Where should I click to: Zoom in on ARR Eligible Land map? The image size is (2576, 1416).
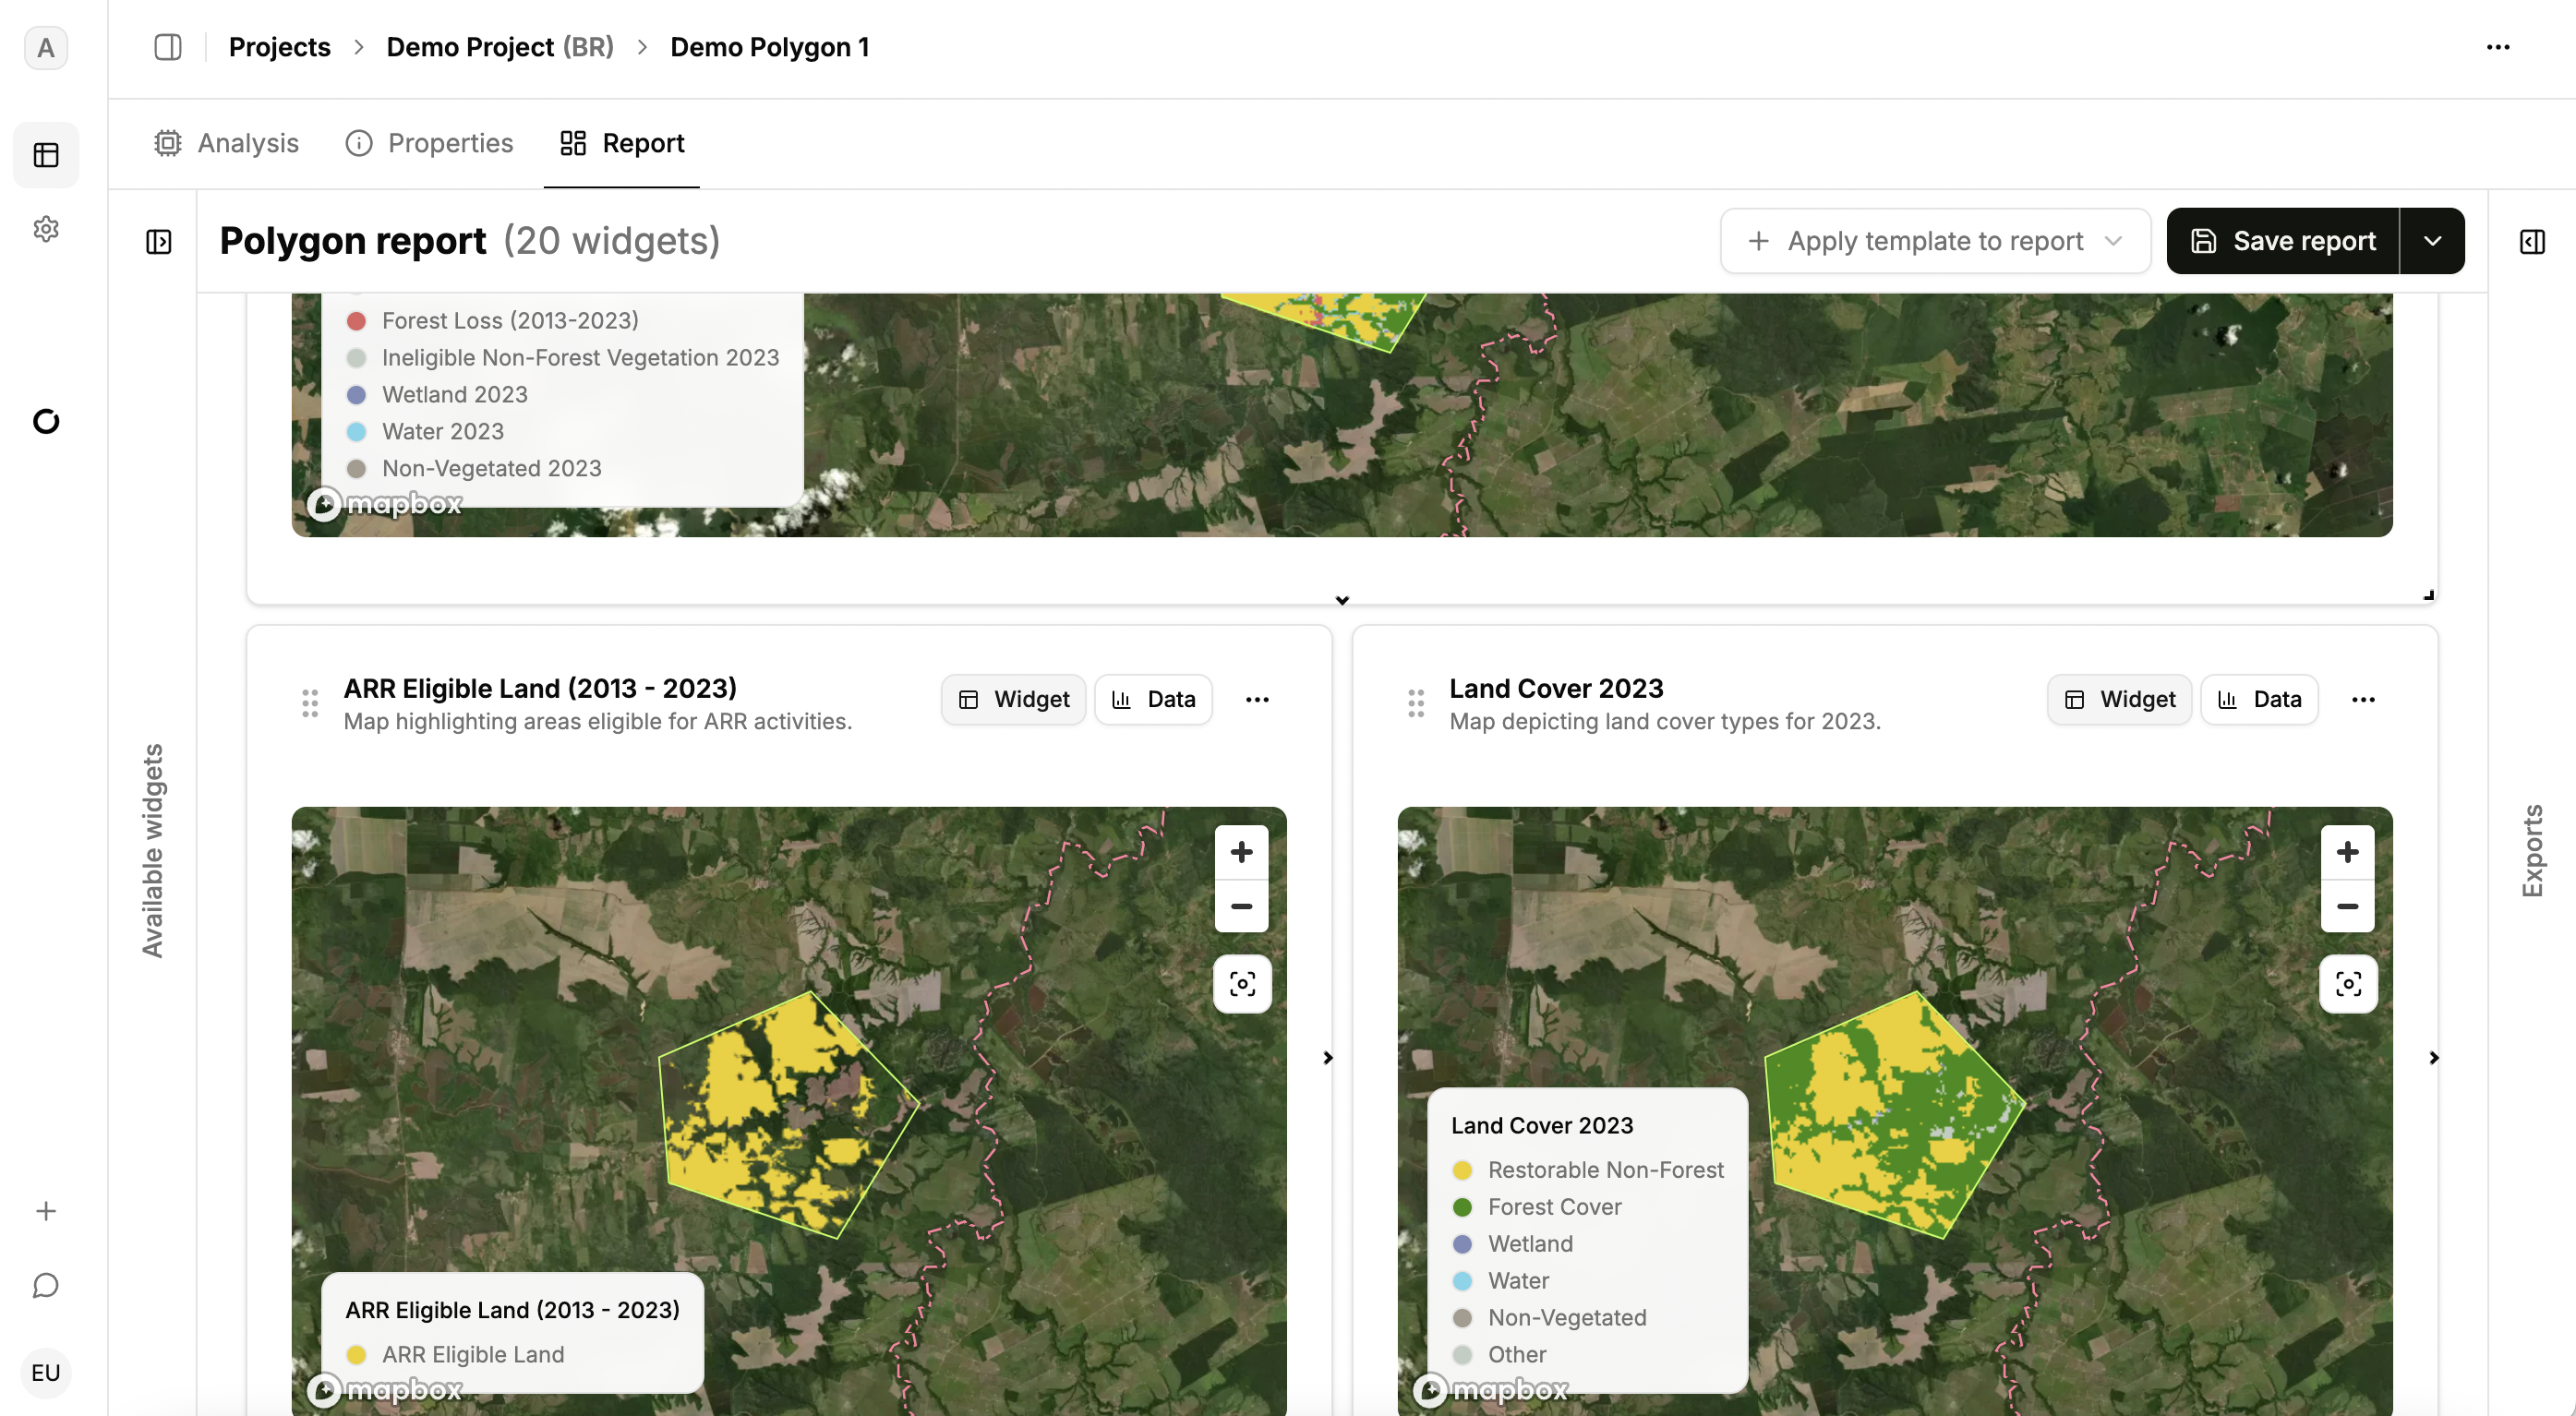(x=1241, y=852)
